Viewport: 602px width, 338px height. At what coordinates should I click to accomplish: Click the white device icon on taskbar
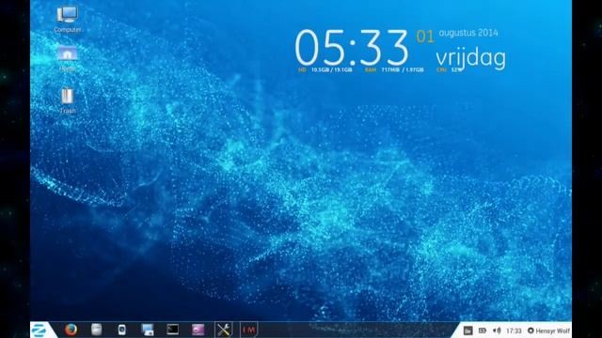click(121, 330)
